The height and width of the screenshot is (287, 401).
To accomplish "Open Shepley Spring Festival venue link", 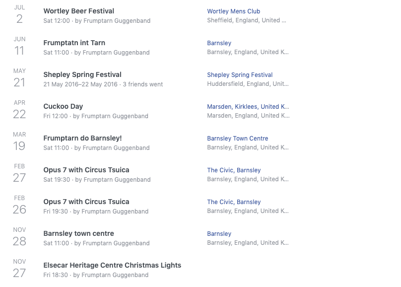I will [240, 74].
